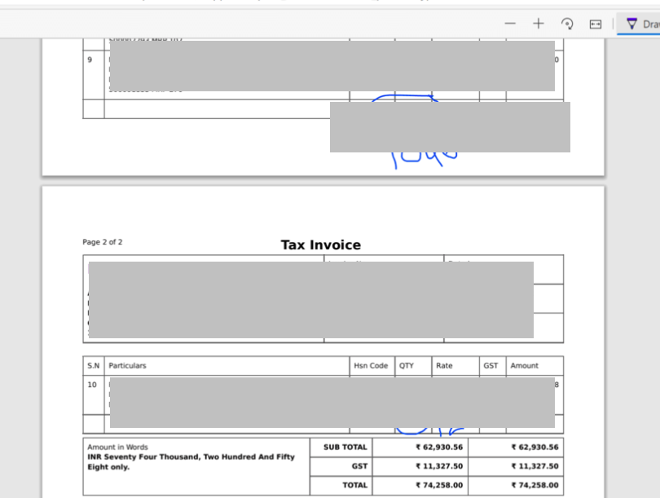Click the S.N column header
The height and width of the screenshot is (498, 660).
(92, 365)
